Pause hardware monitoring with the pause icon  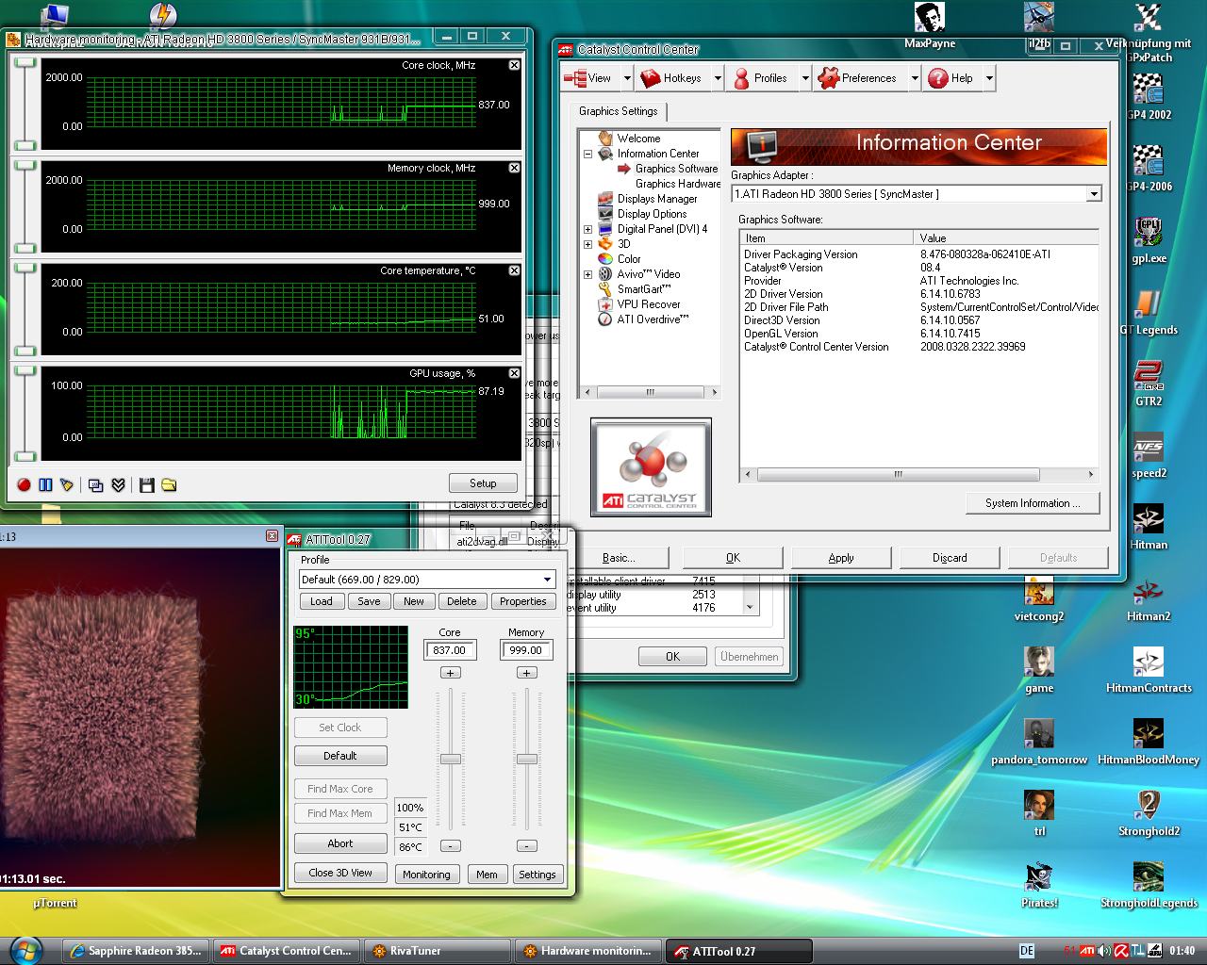click(45, 484)
